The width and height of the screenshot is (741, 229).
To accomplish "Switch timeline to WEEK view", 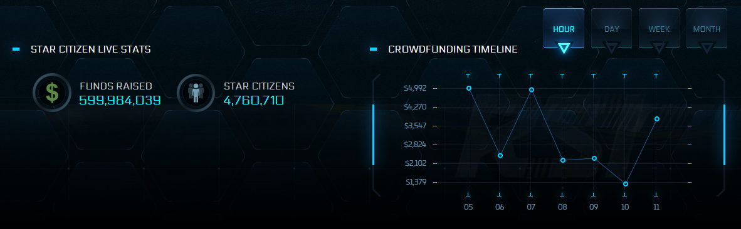I will [660, 29].
